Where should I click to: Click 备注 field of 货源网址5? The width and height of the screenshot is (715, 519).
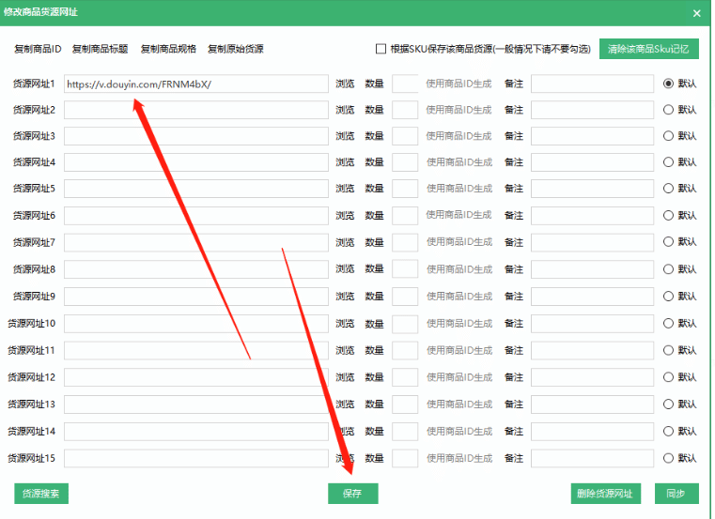(592, 189)
